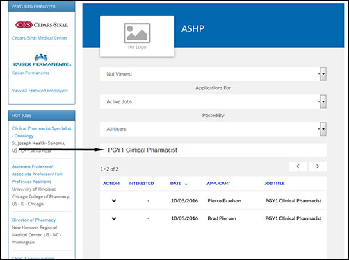This screenshot has height=260, width=349.
Task: Click the HOT JOBS panel header
Action: [x=42, y=116]
